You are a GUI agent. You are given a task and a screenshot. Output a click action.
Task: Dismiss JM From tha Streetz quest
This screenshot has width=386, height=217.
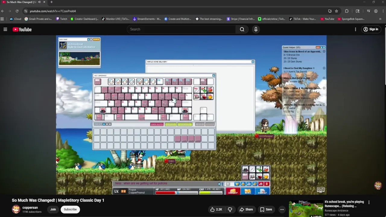[324, 105]
